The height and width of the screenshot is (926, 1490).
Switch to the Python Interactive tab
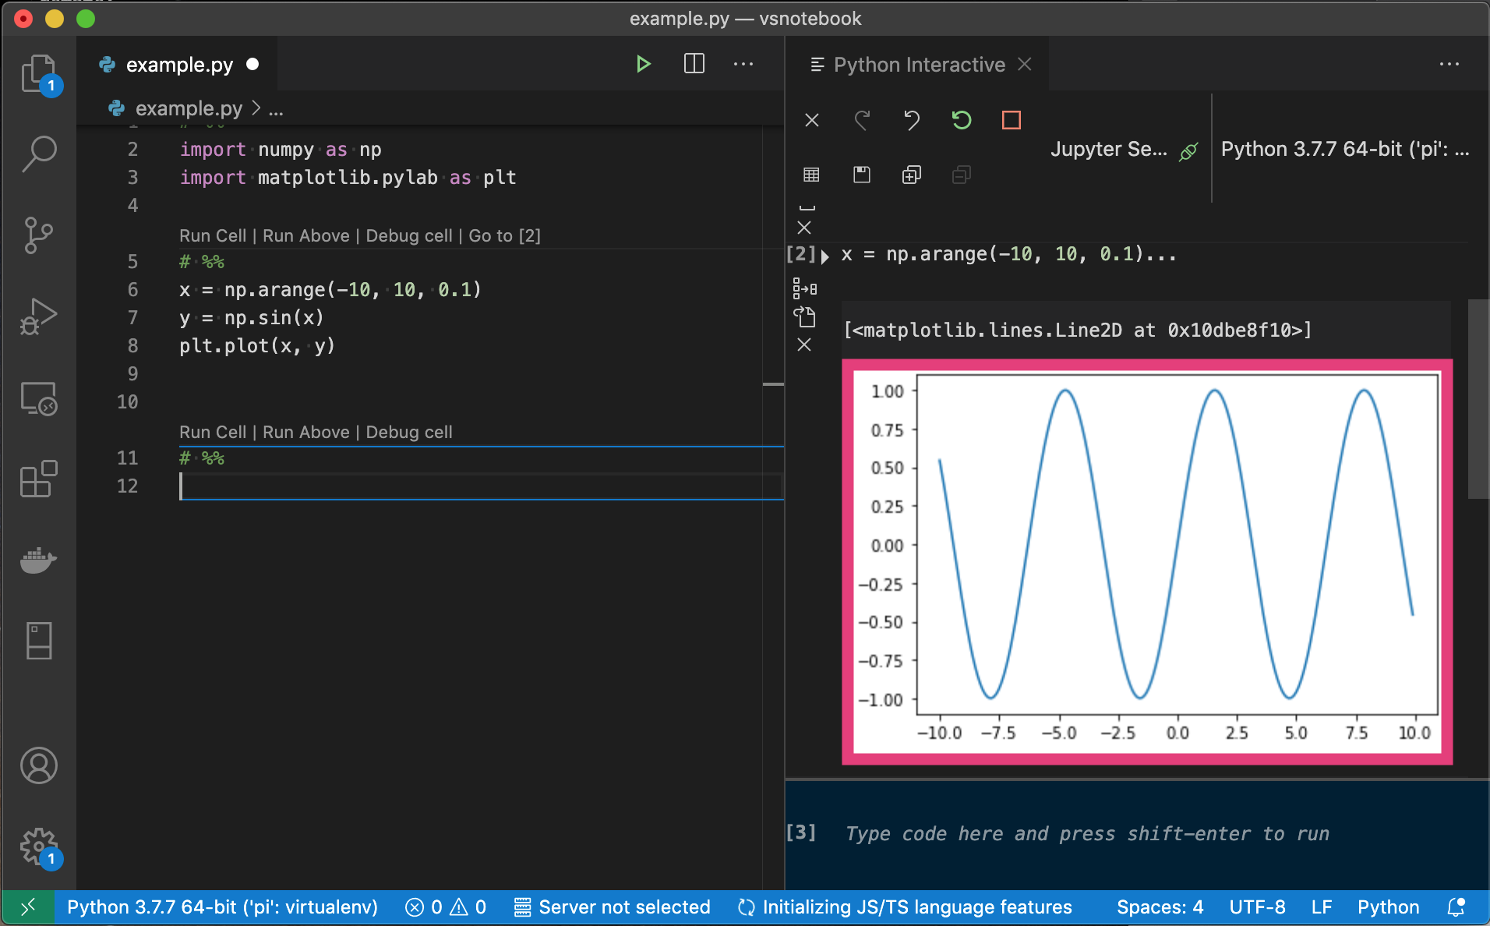920,64
